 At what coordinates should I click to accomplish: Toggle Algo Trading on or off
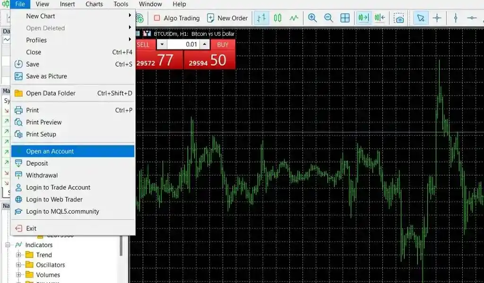[176, 18]
